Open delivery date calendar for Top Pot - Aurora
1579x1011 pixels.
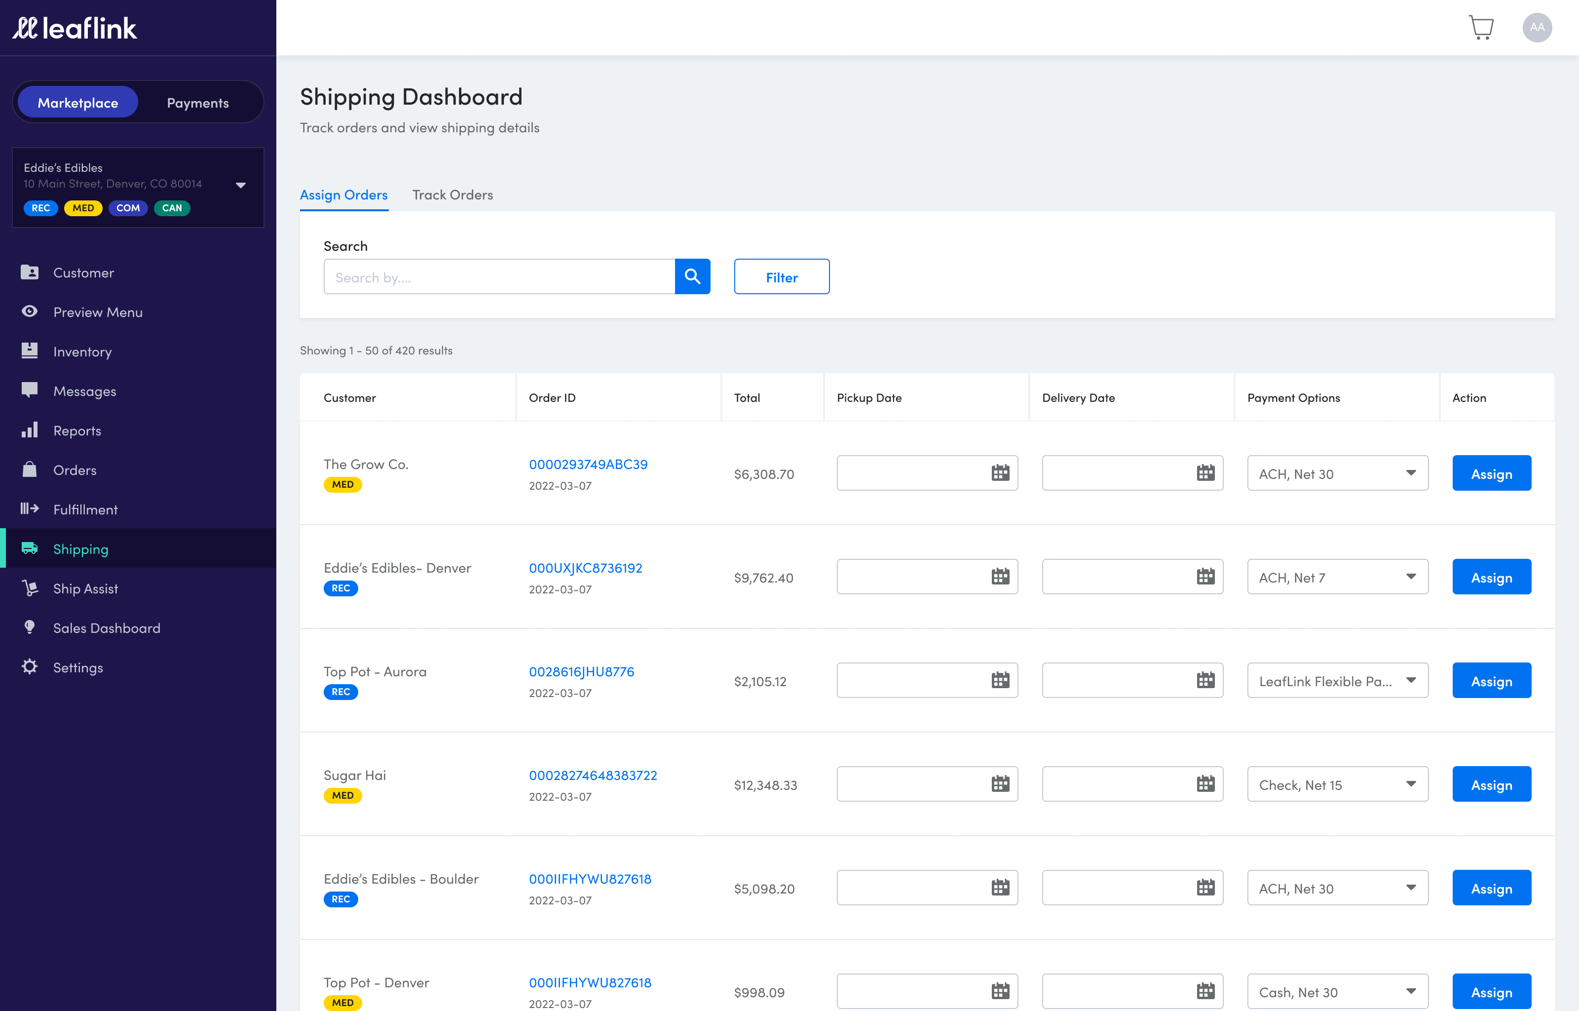(x=1205, y=680)
